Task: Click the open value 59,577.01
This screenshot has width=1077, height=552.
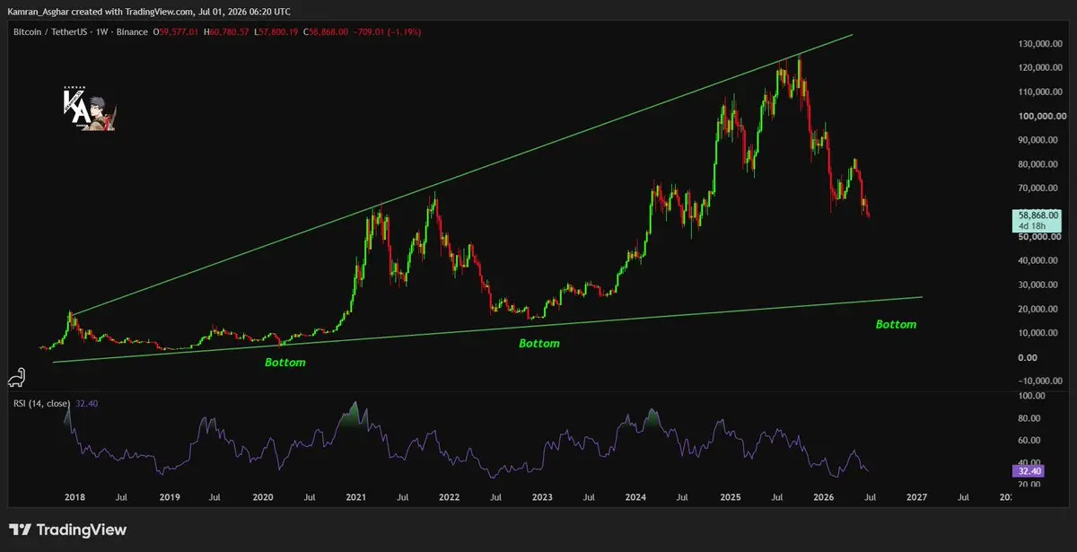Action: point(179,31)
